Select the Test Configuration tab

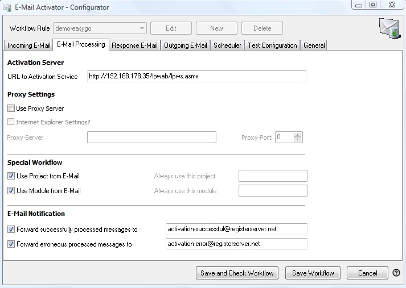click(272, 45)
